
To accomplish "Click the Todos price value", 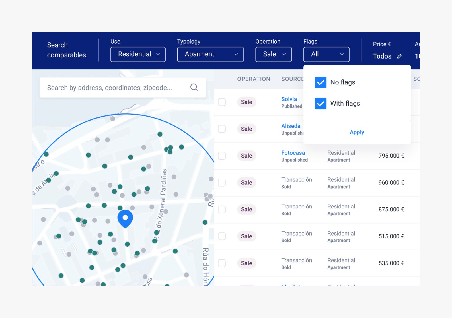I will [382, 56].
